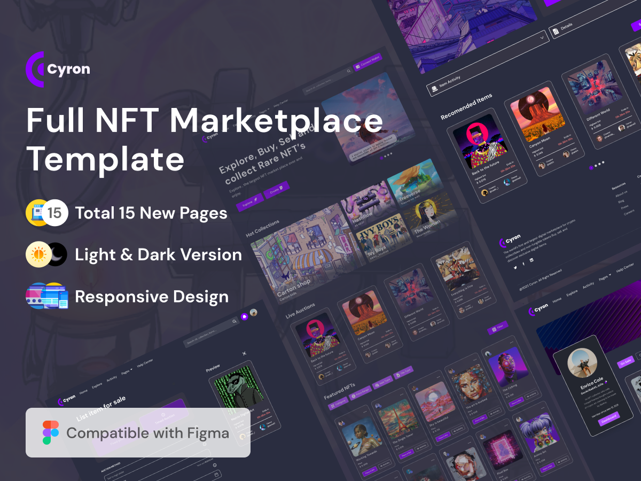Select the On Sale tab on profile page
641x481 pixels.
coord(625,361)
